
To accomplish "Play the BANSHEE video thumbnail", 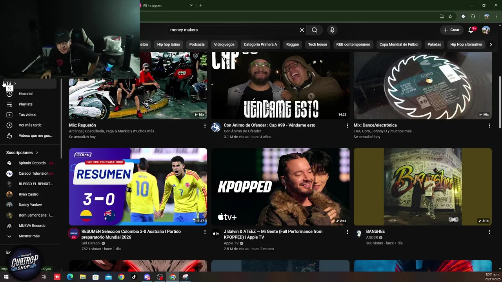I will 423,186.
